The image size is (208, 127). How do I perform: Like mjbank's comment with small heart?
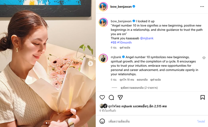204,58
